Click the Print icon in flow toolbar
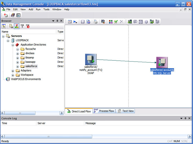 pos(95,22)
